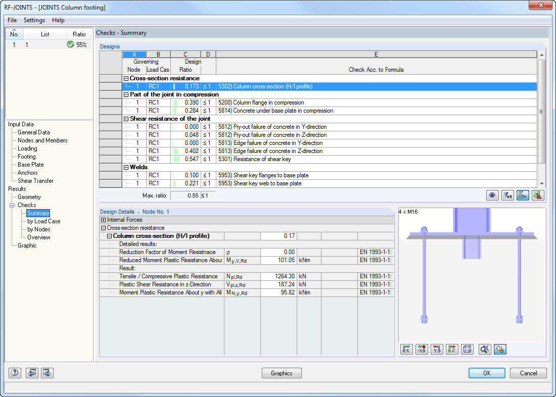Collapse Part of the joint in compression group

point(125,94)
